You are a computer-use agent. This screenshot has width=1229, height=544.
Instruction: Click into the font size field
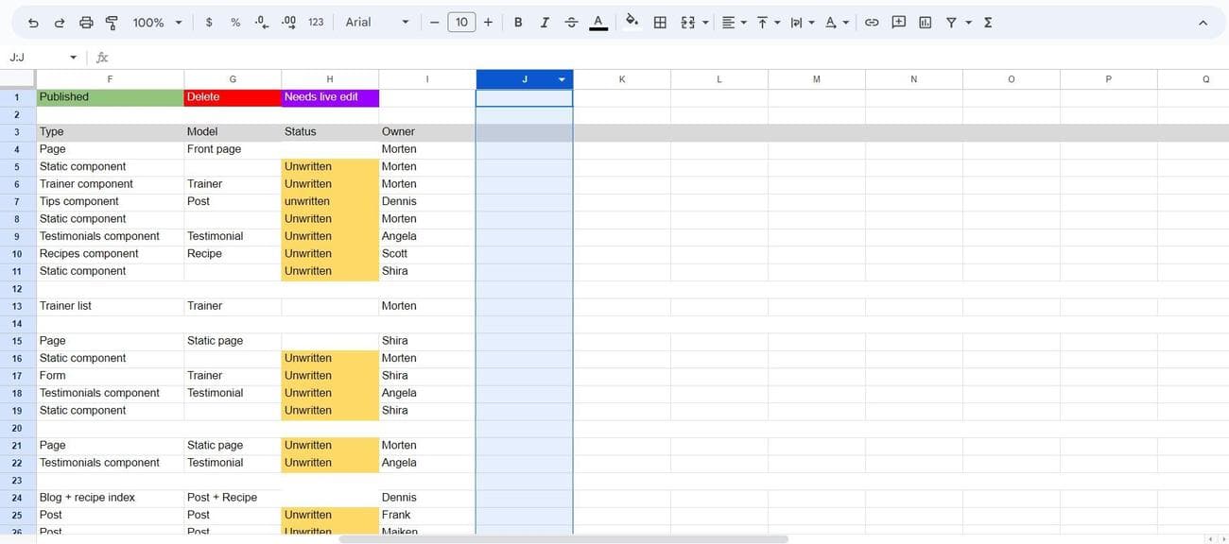pyautogui.click(x=461, y=23)
